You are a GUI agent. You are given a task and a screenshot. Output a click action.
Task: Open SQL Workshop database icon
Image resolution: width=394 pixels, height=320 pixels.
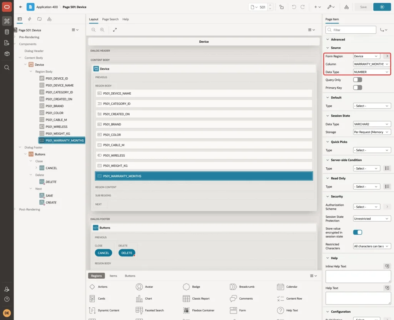pyautogui.click(x=7, y=32)
